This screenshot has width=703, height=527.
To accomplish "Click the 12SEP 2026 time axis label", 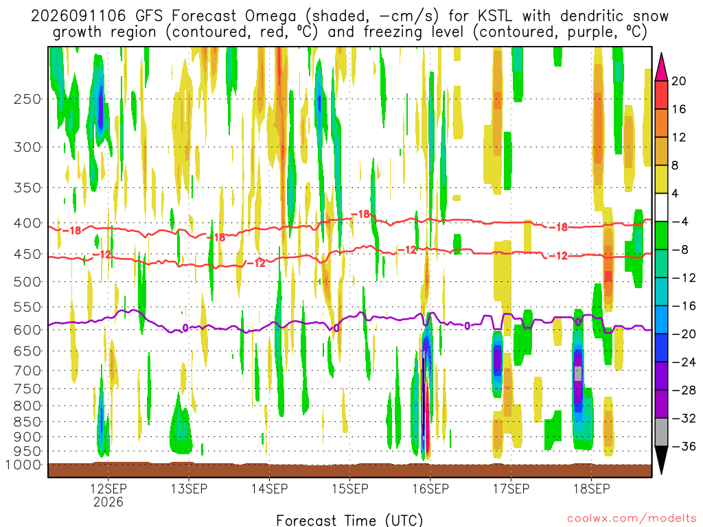I will point(108,495).
